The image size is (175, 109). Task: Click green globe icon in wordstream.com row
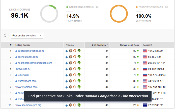coord(79,81)
